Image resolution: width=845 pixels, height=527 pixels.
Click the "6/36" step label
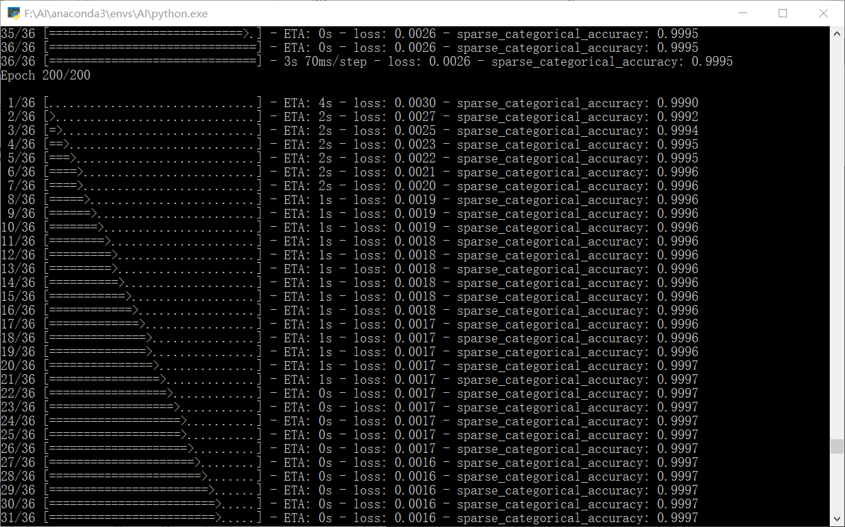21,172
